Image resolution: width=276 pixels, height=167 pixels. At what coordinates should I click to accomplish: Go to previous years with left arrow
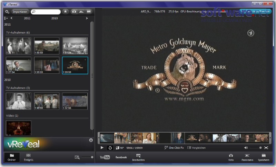tap(11, 18)
